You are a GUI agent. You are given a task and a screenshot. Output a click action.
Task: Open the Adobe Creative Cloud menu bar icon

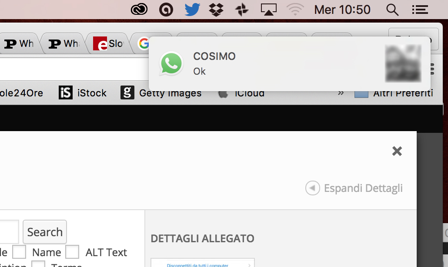pyautogui.click(x=139, y=10)
